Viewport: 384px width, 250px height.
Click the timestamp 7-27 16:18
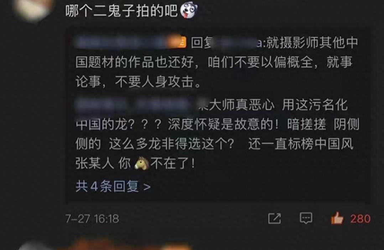point(92,218)
